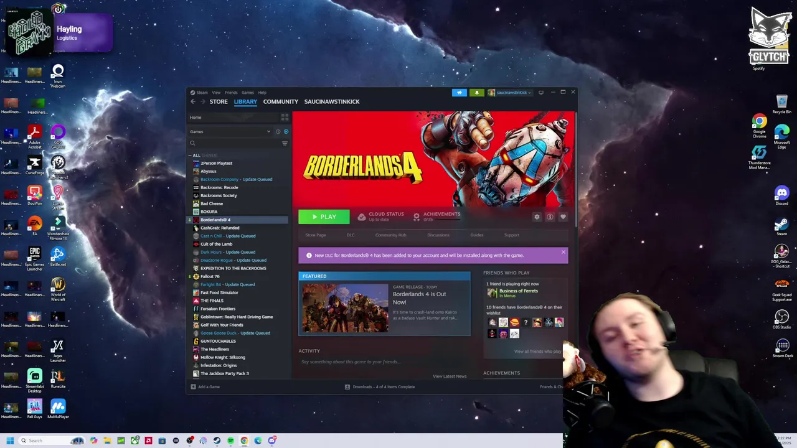Select The Jackbox Party Pack 3
This screenshot has width=797, height=448.
224,373
